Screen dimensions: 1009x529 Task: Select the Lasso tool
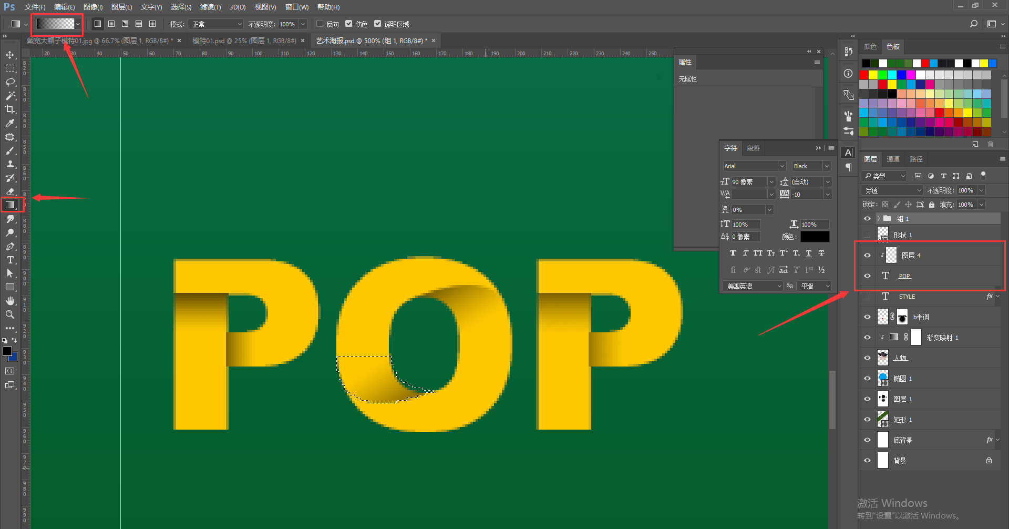(10, 82)
